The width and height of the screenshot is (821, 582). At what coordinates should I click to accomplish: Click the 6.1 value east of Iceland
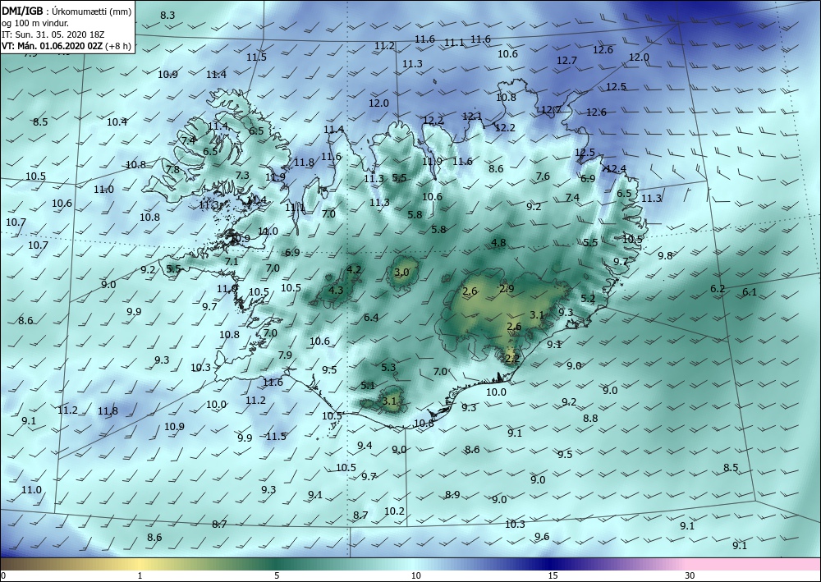click(750, 292)
